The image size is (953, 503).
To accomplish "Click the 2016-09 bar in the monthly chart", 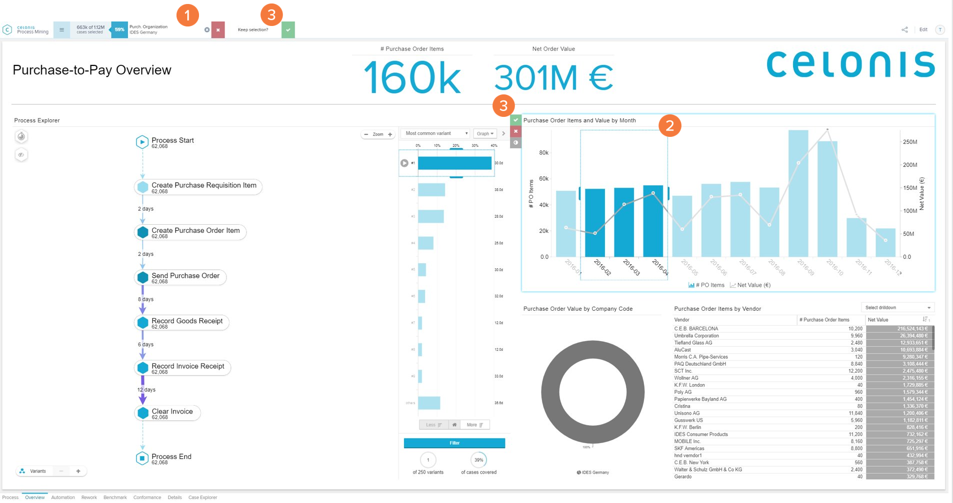I will 798,193.
